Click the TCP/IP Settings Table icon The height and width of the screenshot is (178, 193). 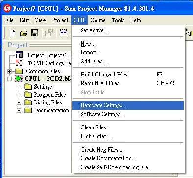click(x=19, y=63)
